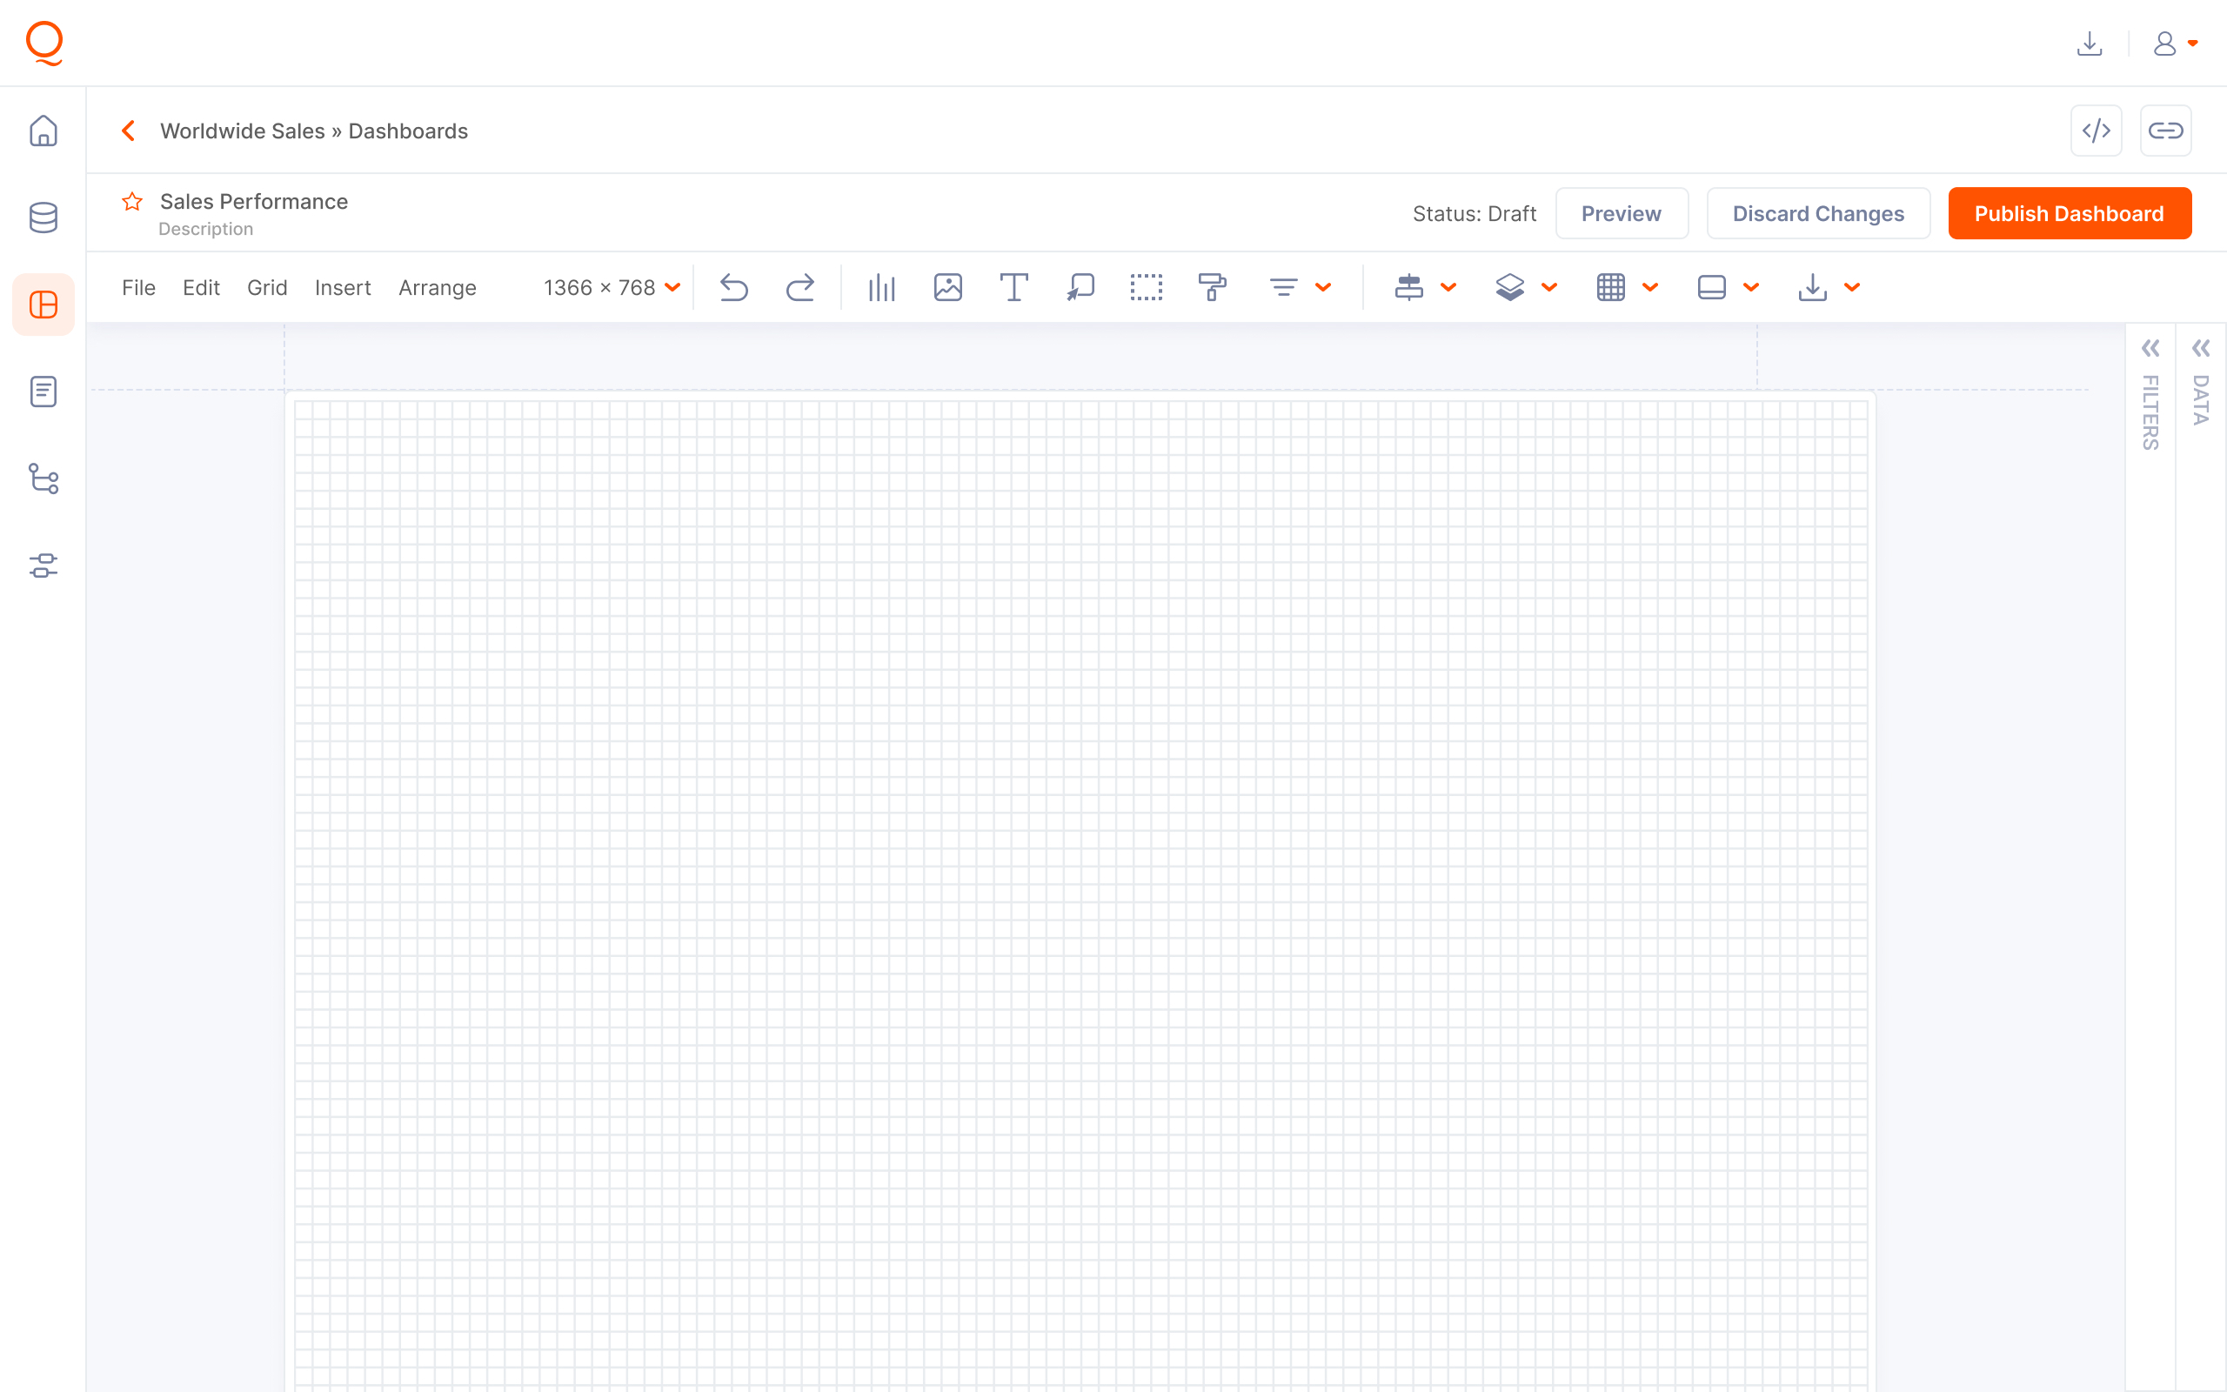Click the Publish Dashboard button
Viewport: 2227px width, 1392px height.
coord(2069,214)
